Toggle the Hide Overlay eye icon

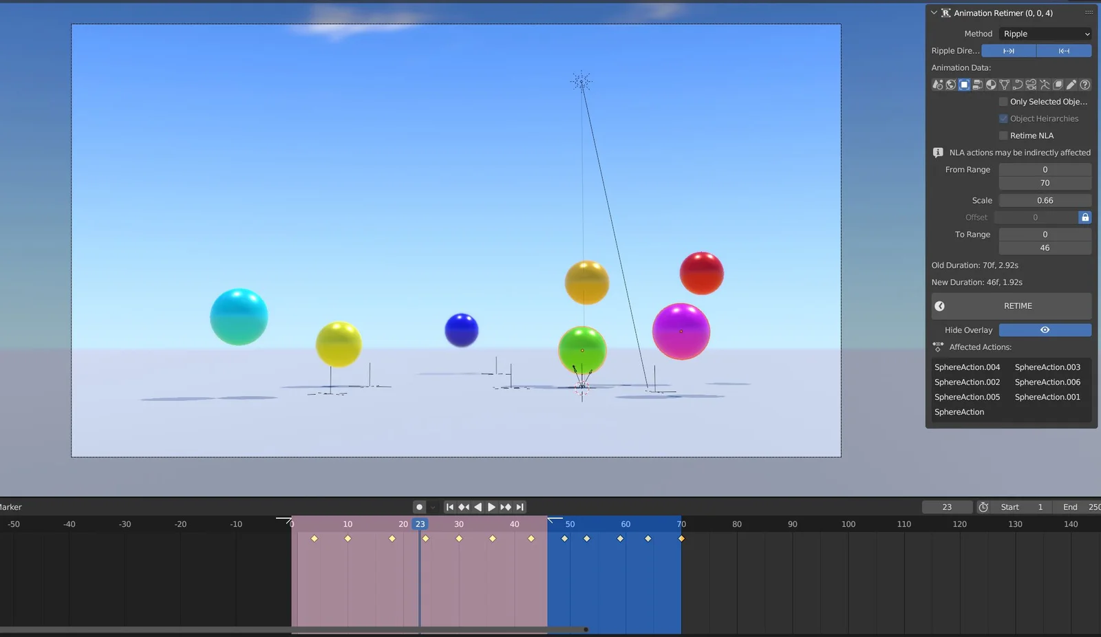coord(1045,330)
